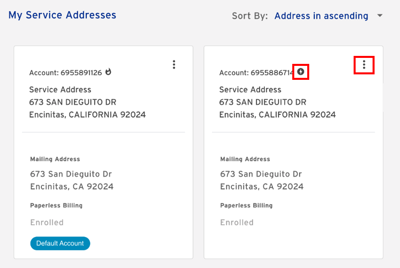Viewport: 400px width, 268px height.
Task: Click the Default Account badge
Action: 60,243
